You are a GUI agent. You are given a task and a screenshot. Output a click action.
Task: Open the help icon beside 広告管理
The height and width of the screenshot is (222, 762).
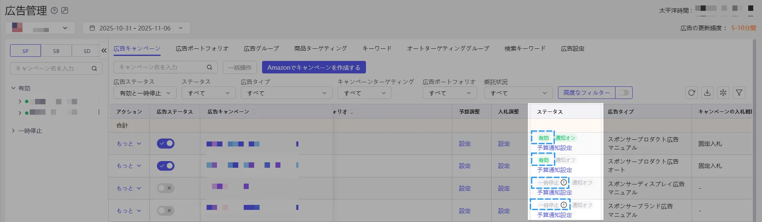(x=54, y=10)
